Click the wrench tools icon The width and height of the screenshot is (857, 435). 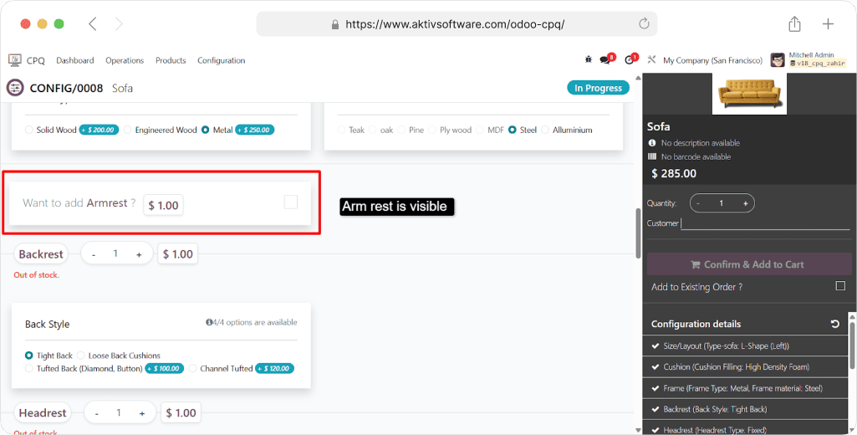click(652, 60)
